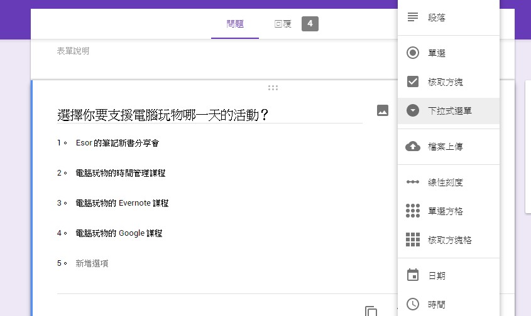Select 下拉式選單 dropdown question type
531x316 pixels.
click(x=449, y=111)
